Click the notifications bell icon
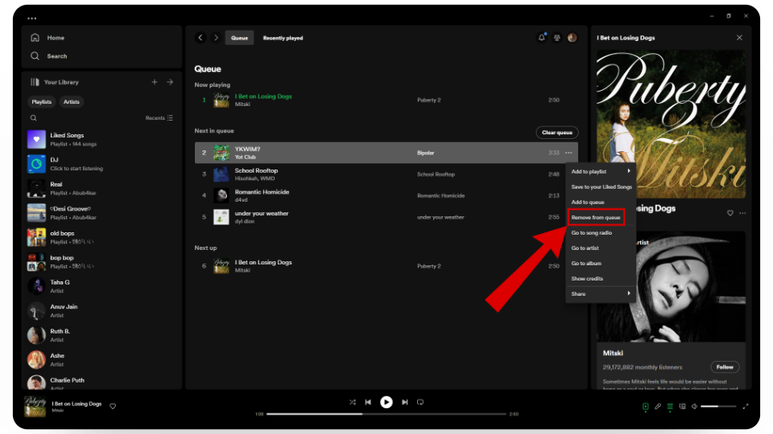The height and width of the screenshot is (434, 773). [542, 38]
